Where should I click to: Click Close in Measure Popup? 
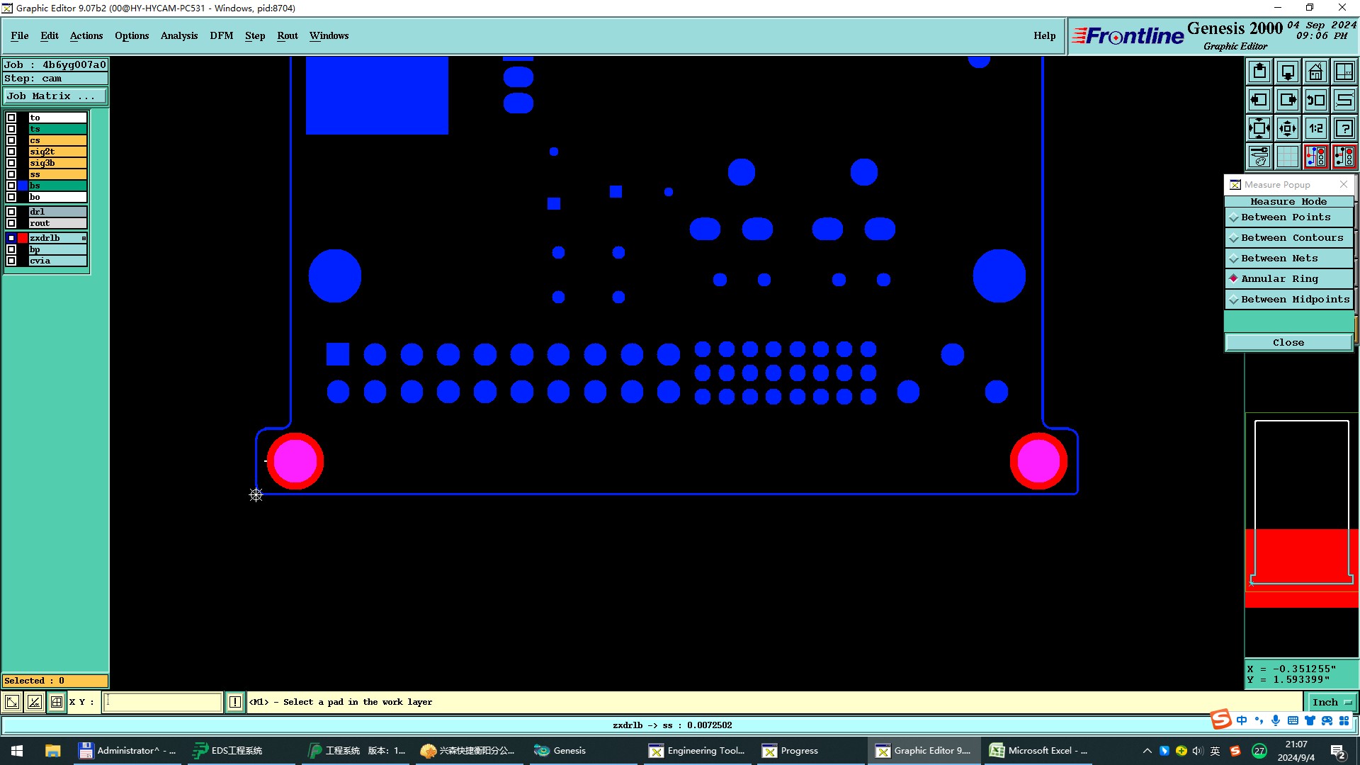pyautogui.click(x=1288, y=342)
